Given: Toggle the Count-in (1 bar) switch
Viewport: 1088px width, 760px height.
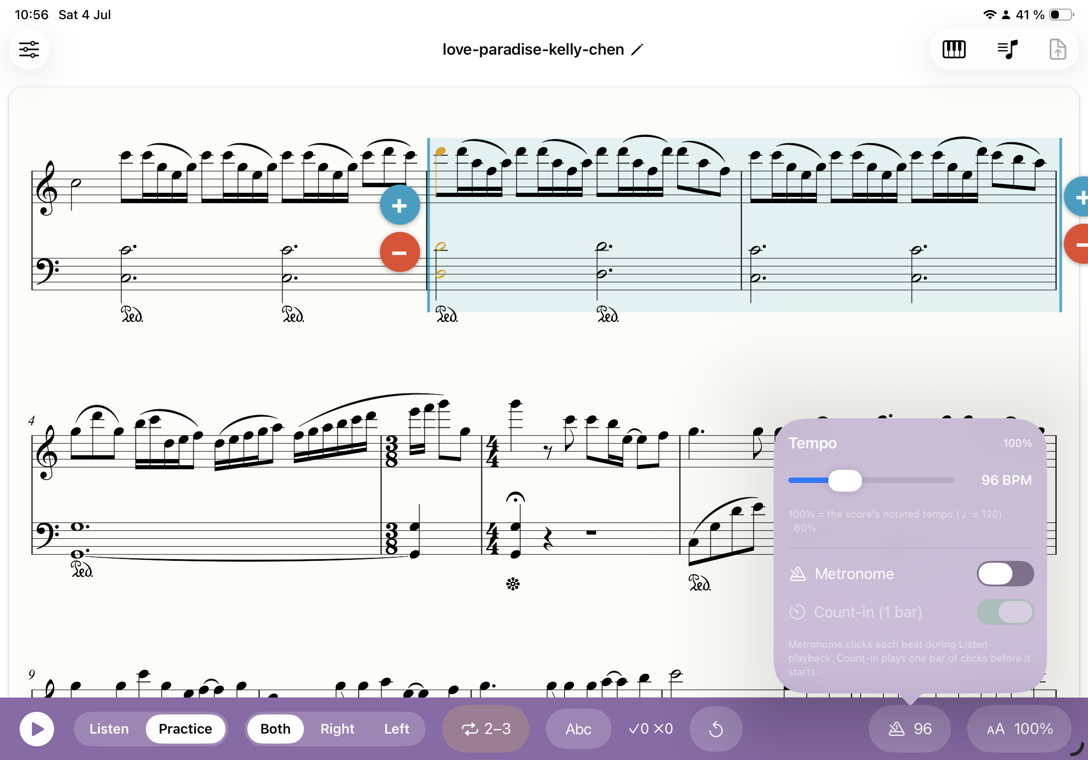Looking at the screenshot, I should click(1005, 612).
